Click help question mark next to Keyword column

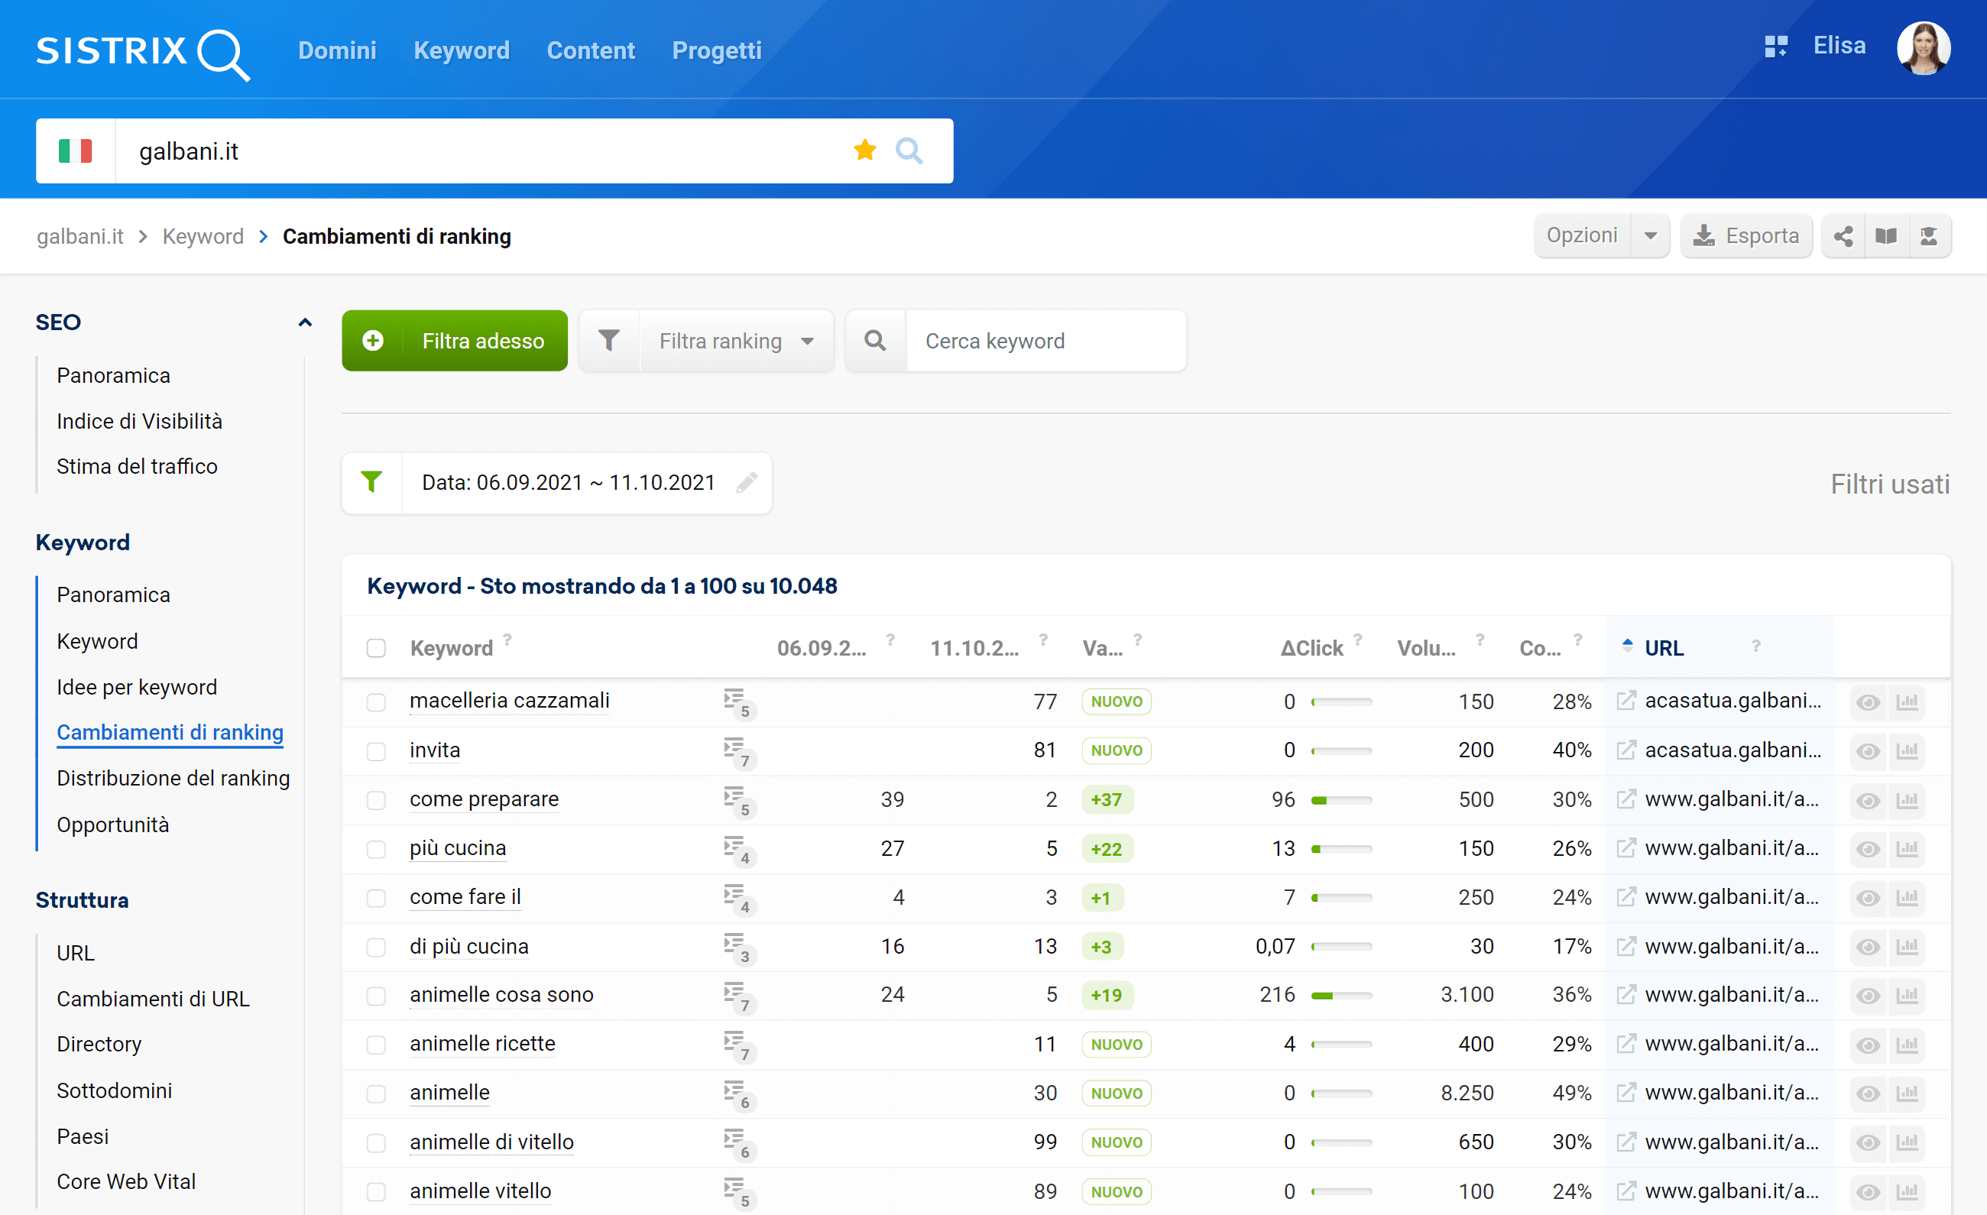507,639
